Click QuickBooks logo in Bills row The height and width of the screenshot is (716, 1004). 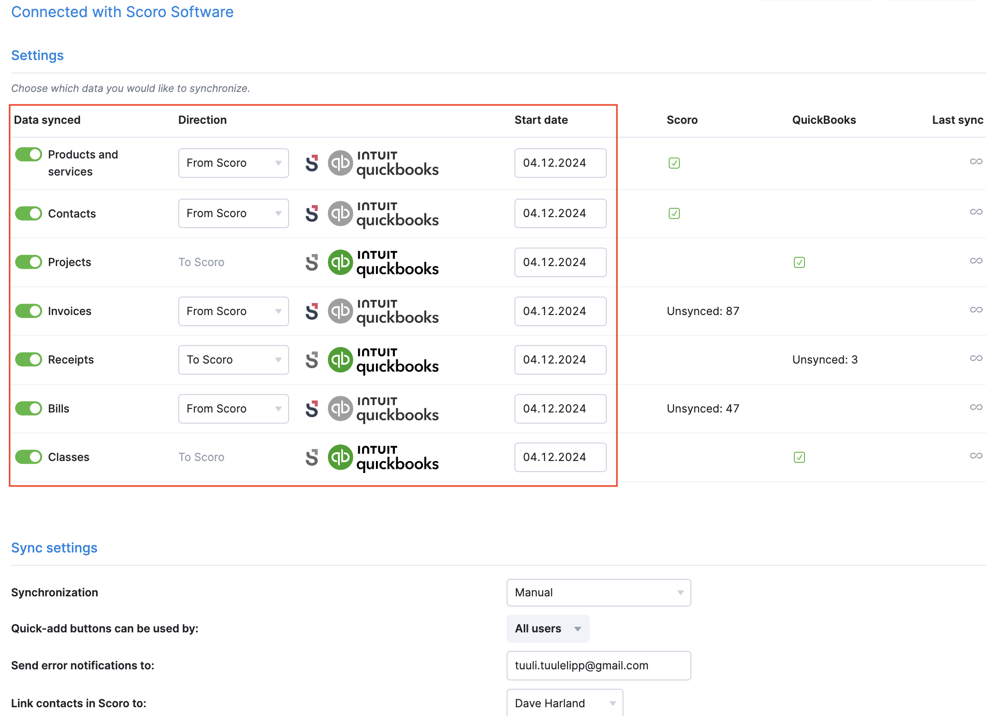pyautogui.click(x=383, y=409)
